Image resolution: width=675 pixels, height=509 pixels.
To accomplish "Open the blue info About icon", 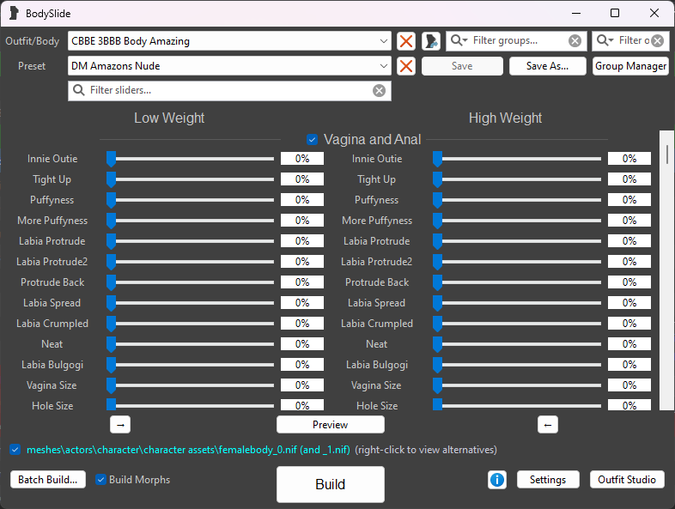I will point(497,480).
